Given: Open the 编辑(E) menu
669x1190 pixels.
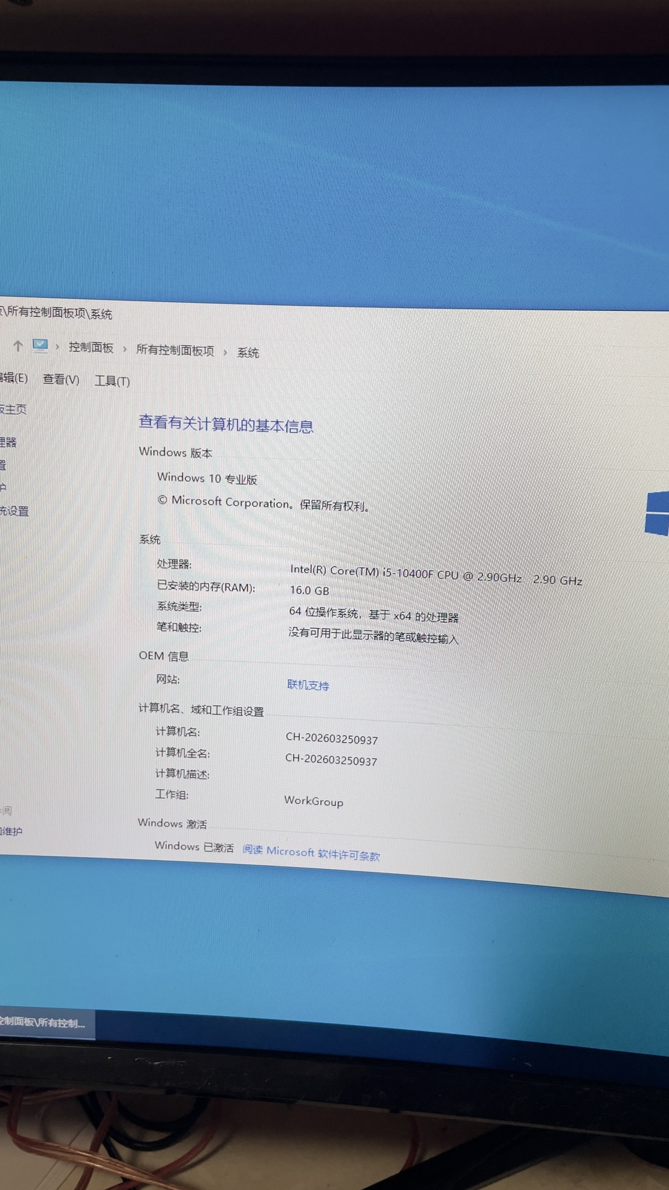Looking at the screenshot, I should [14, 378].
